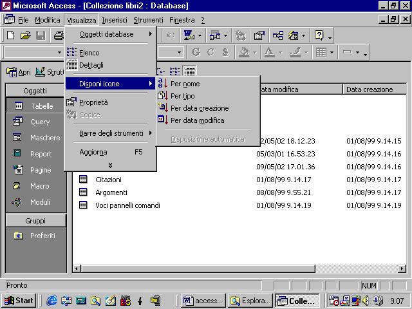
Task: Choose Per data modifica option
Action: click(x=208, y=120)
